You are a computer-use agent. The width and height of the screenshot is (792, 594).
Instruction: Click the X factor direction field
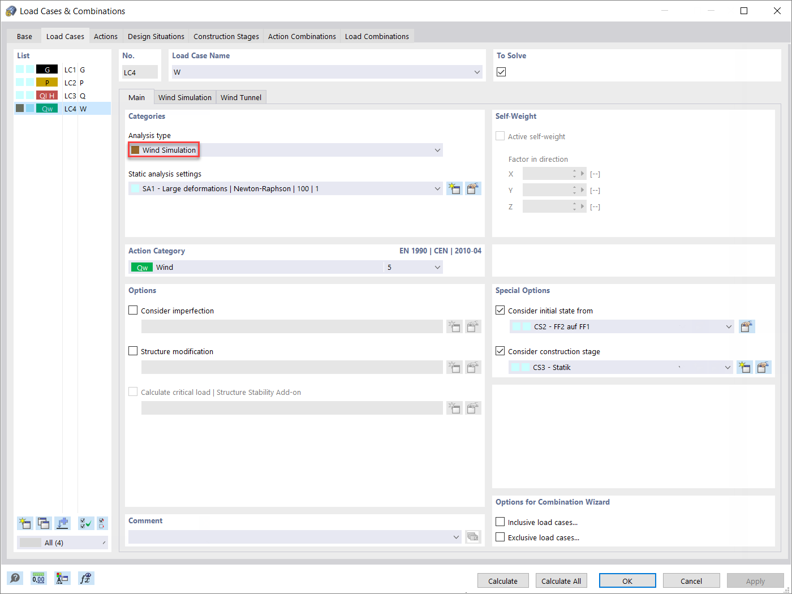(554, 174)
